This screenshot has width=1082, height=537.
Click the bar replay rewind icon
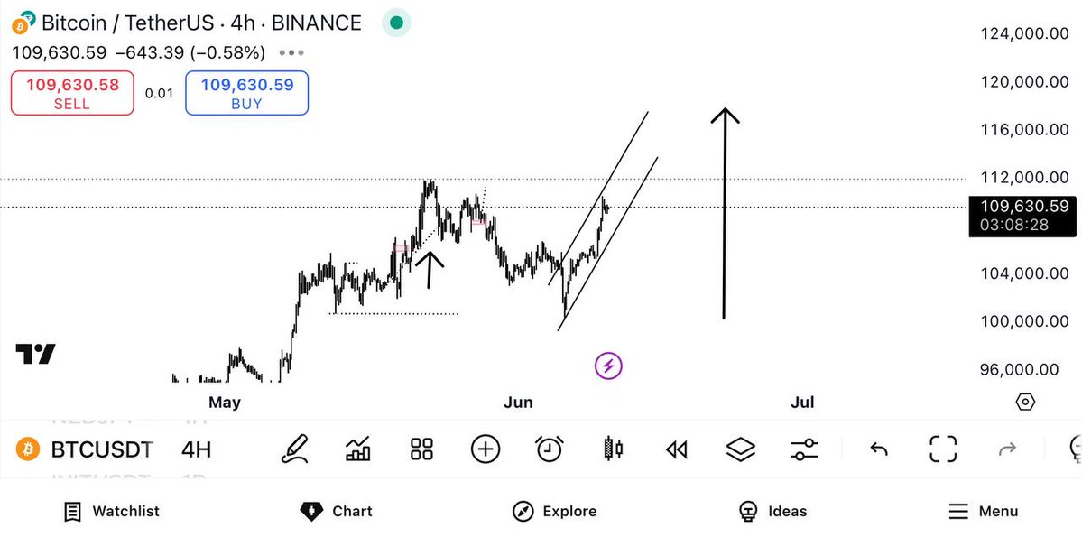coord(676,450)
